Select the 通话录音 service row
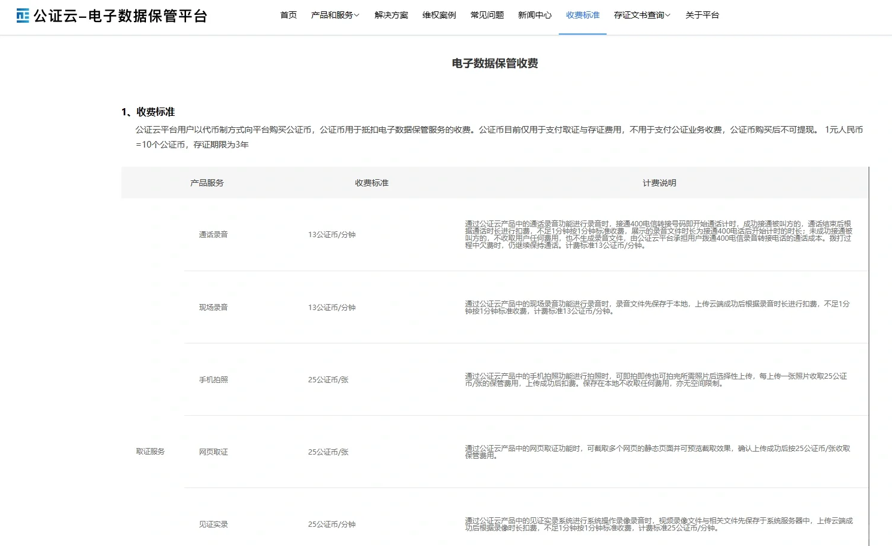892x546 pixels. 214,235
